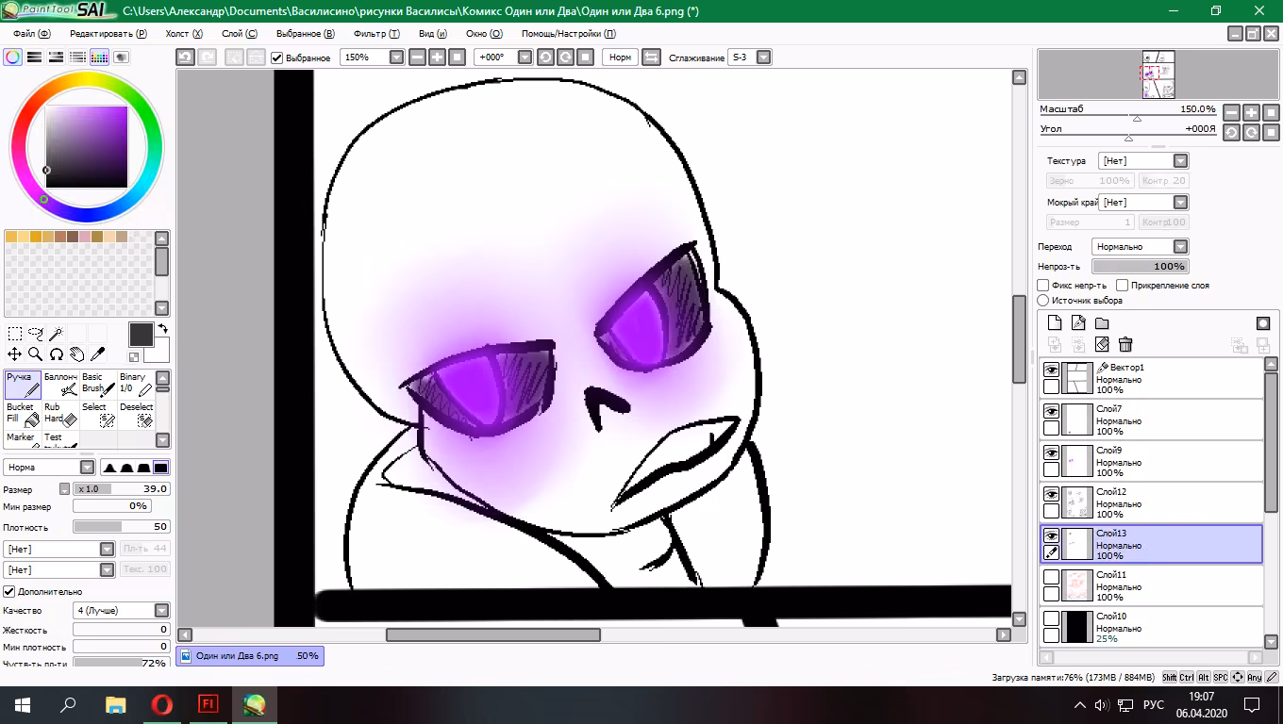This screenshot has width=1283, height=724.
Task: Flip the canvas view horizontally
Action: pyautogui.click(x=651, y=58)
